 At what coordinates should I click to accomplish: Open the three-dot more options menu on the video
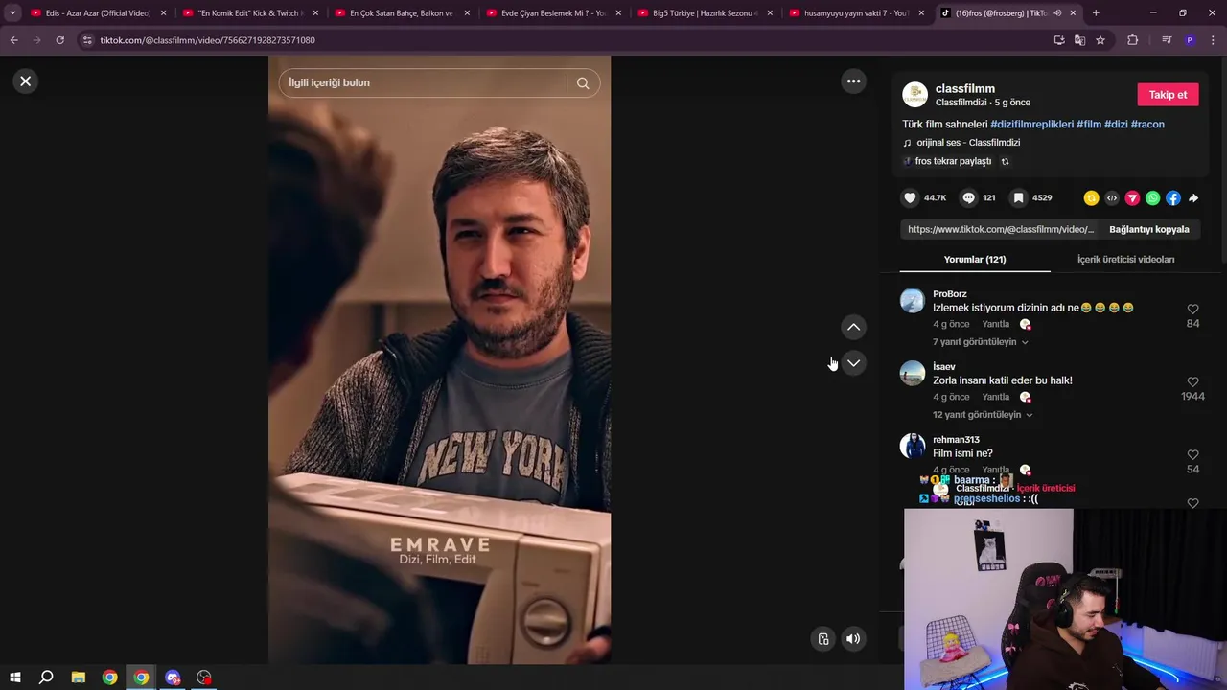(x=853, y=81)
